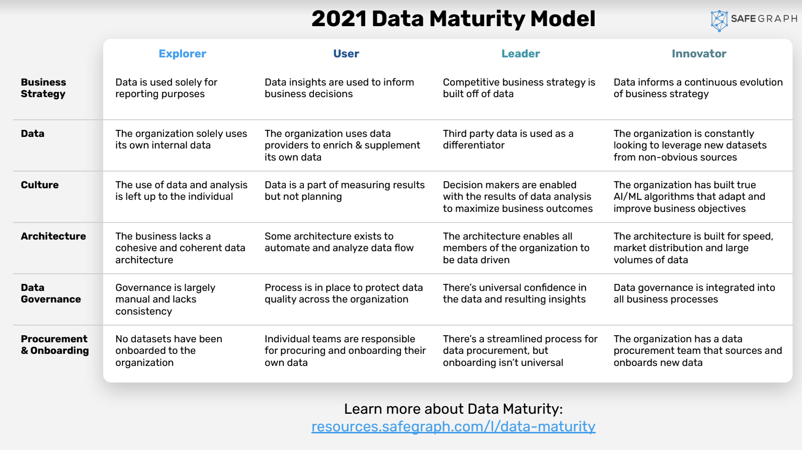Click the 2021 Data Maturity Model title
This screenshot has height=450, width=802.
[x=453, y=19]
